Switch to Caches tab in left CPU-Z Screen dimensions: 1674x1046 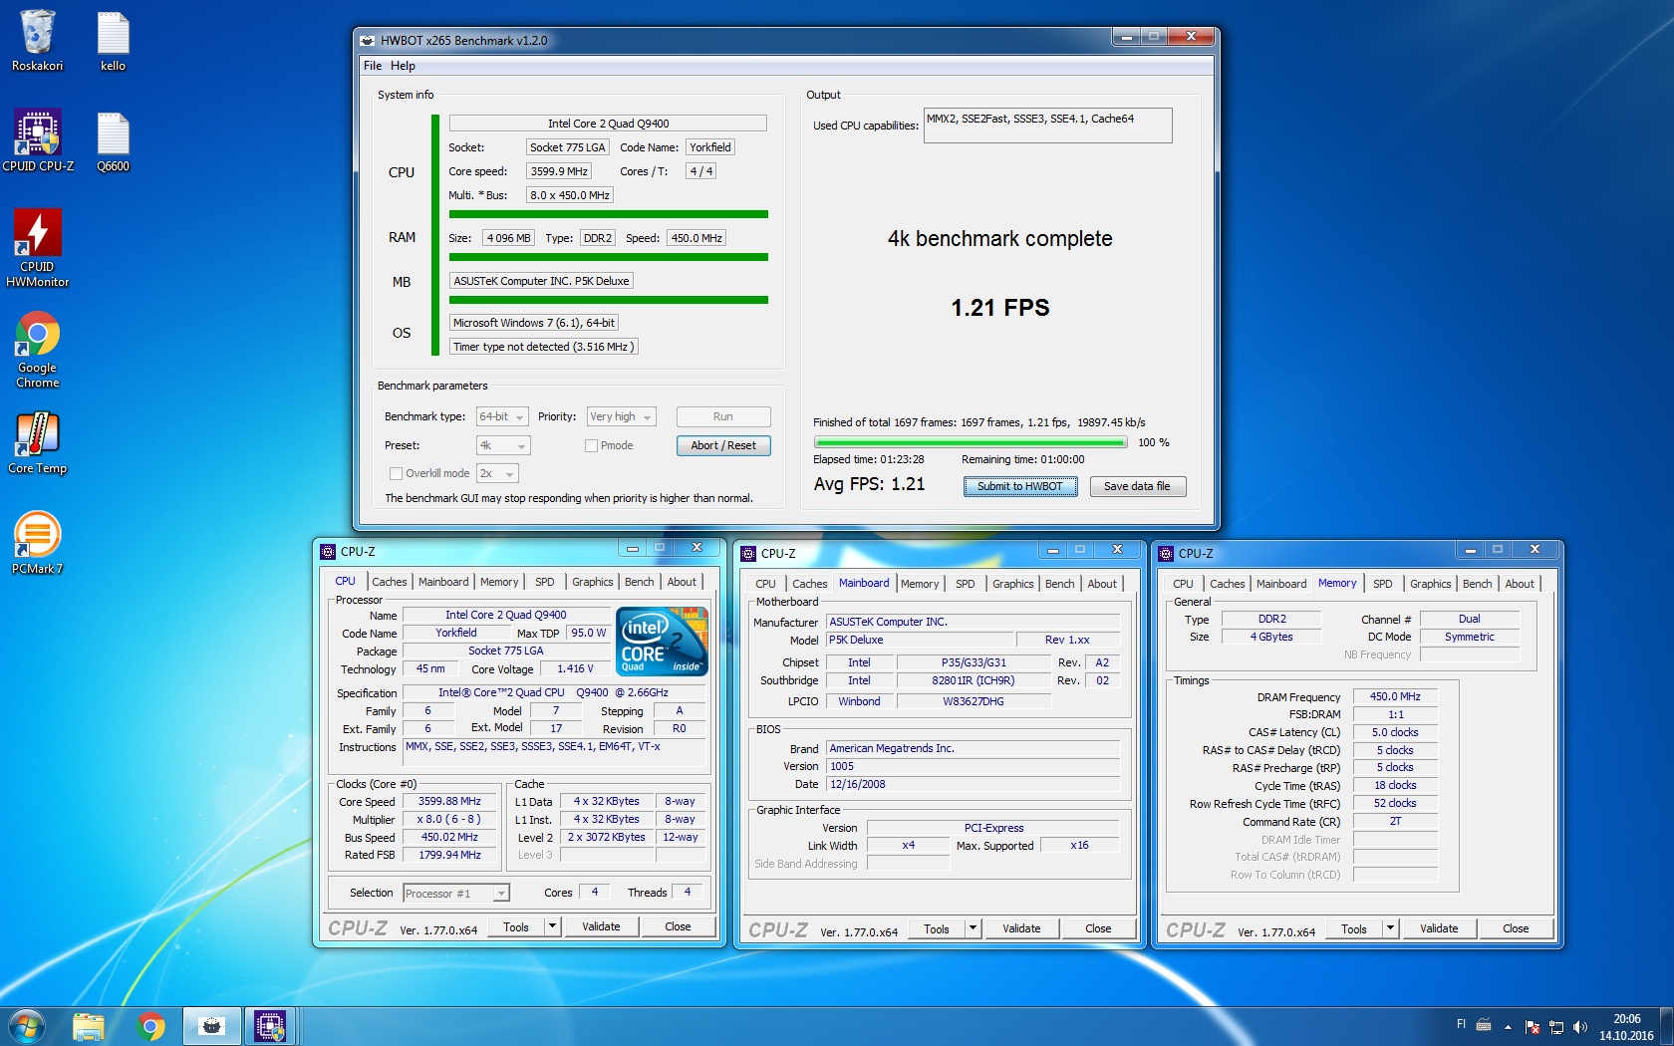(389, 582)
